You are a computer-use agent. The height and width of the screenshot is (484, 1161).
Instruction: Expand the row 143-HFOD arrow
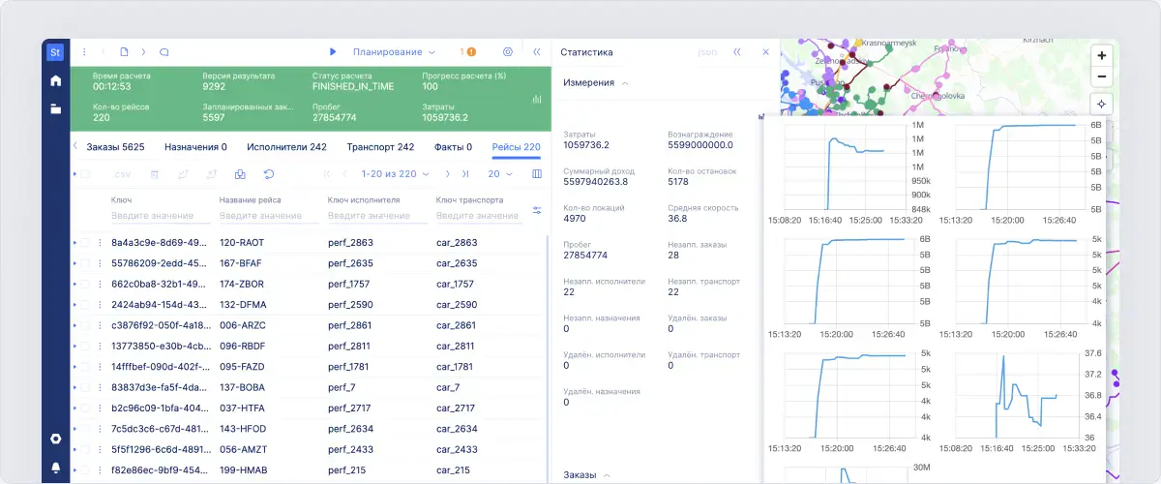click(74, 429)
